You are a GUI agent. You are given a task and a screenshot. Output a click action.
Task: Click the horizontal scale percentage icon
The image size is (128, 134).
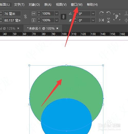[34, 14]
